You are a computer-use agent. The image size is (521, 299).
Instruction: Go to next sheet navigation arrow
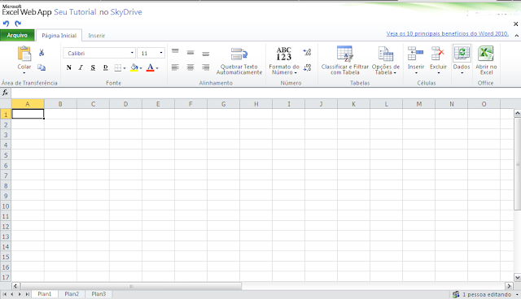click(20, 294)
